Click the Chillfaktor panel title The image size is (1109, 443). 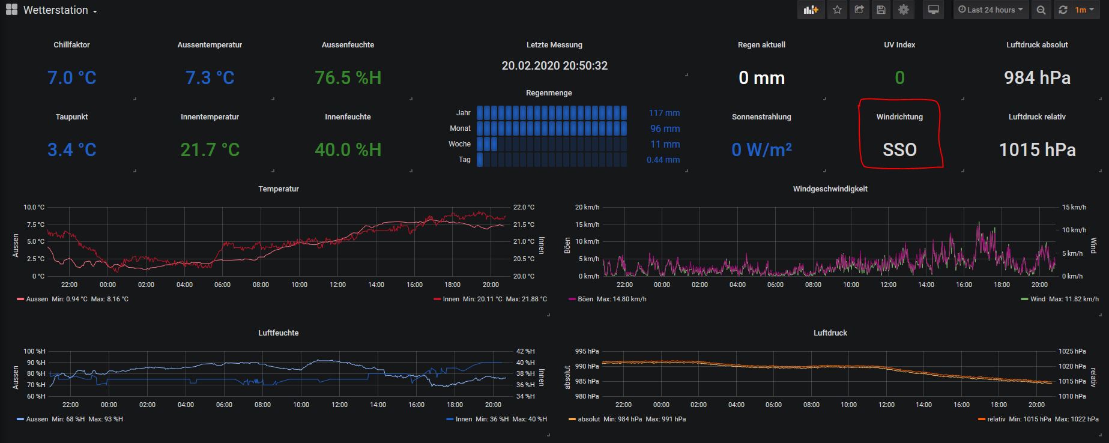pos(71,45)
